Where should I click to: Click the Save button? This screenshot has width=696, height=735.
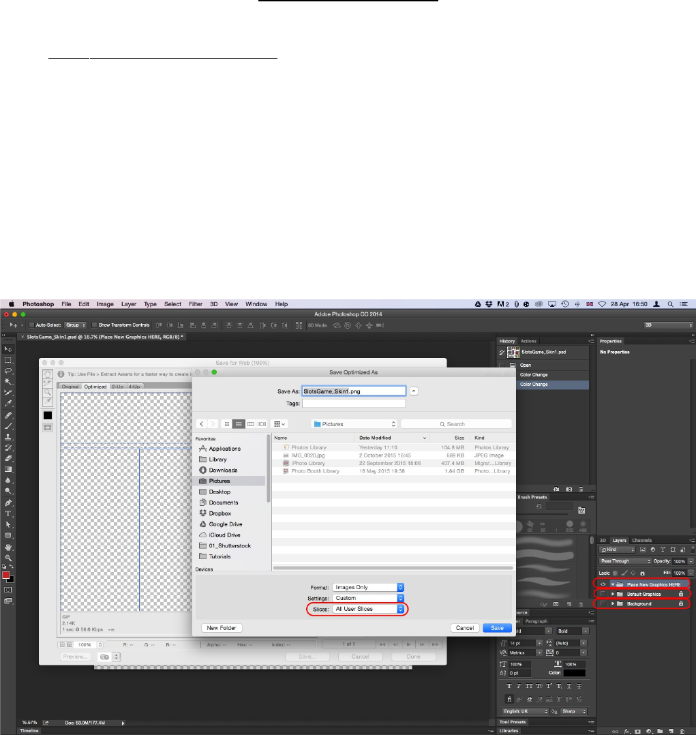[497, 628]
